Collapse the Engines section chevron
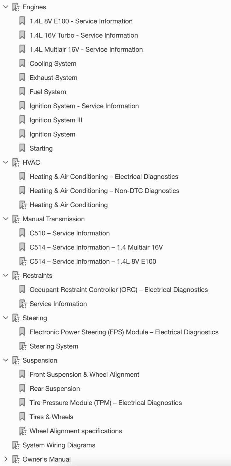231x466 pixels. pos(6,7)
